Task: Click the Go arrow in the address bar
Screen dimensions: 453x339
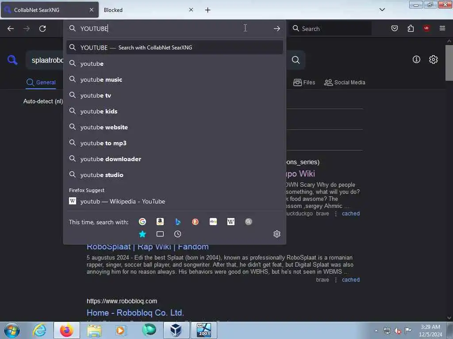Action: (277, 29)
